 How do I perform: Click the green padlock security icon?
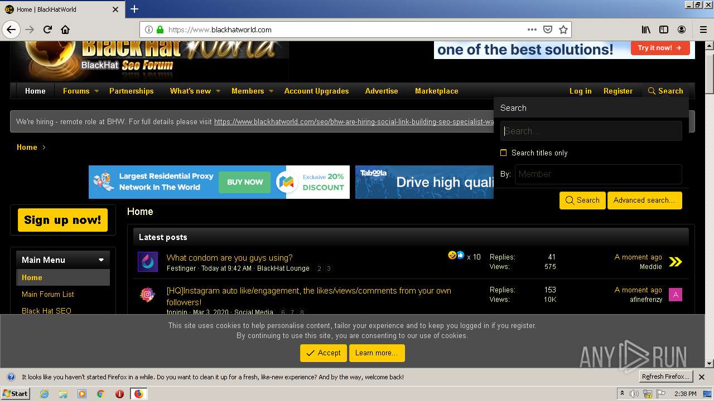point(160,30)
